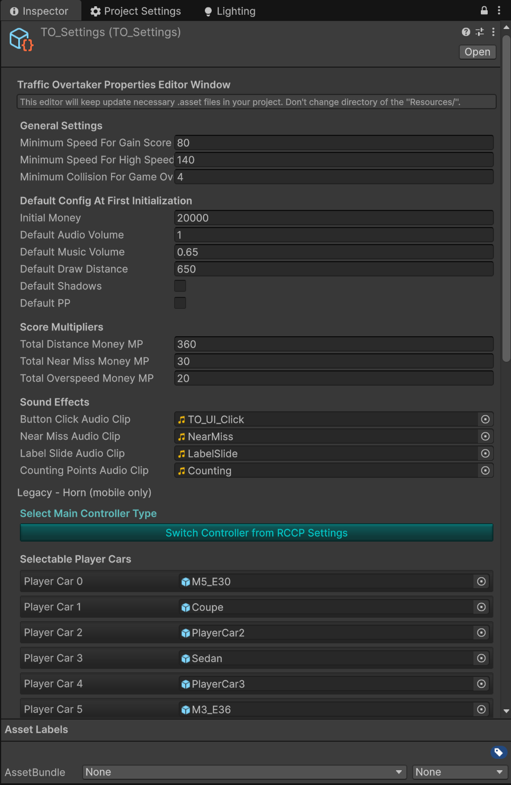Screen dimensions: 511x785
Task: Click the Selectable Player Cars heading
Action: 76,559
